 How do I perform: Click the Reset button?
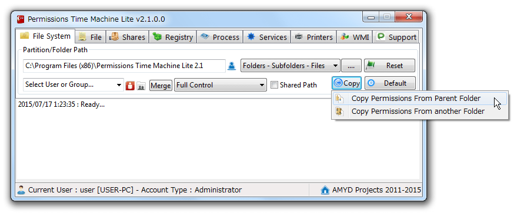coord(389,66)
